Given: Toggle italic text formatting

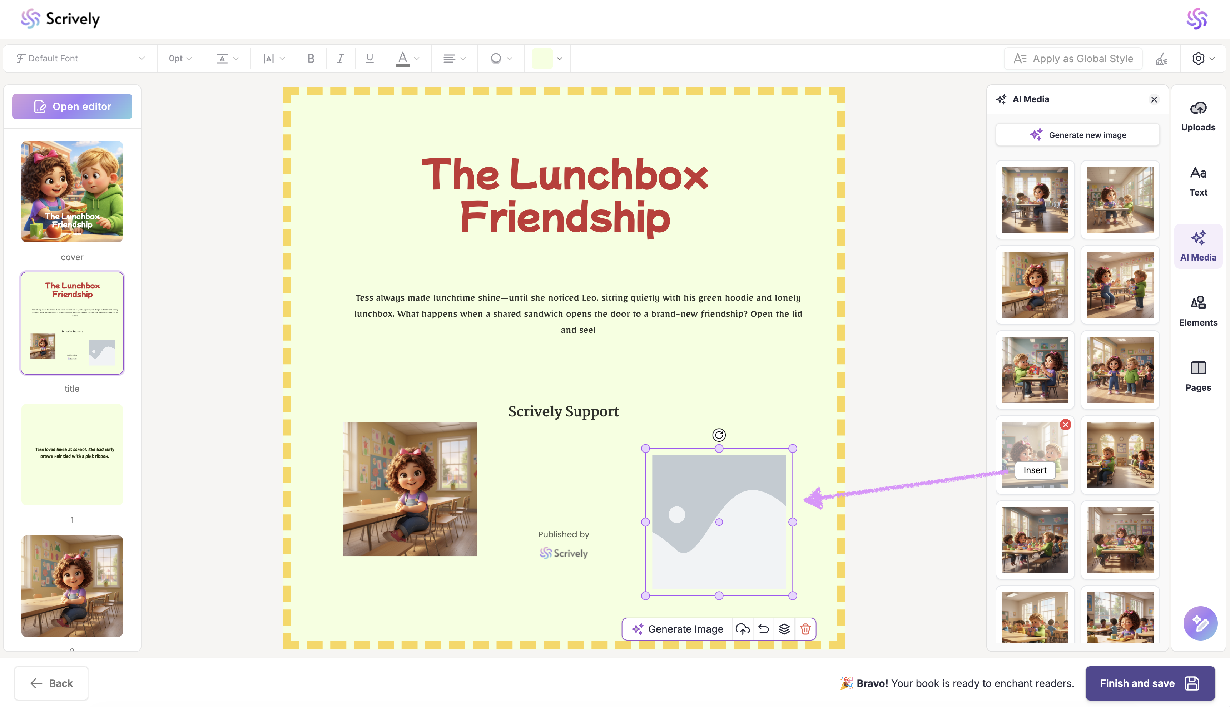Looking at the screenshot, I should click(x=340, y=59).
